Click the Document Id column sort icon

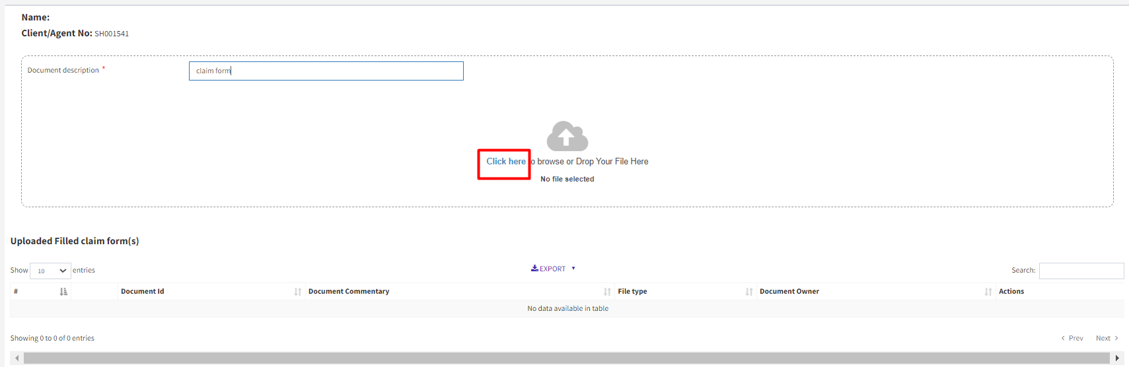pyautogui.click(x=298, y=292)
